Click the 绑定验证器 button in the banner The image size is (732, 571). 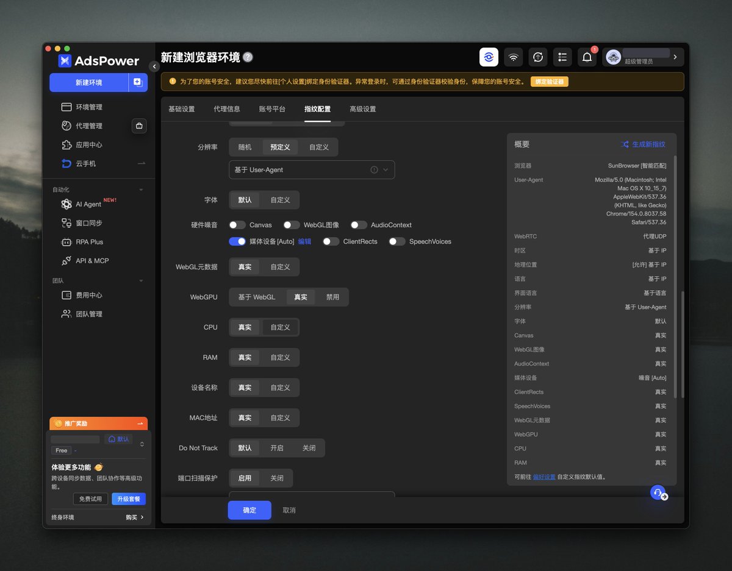point(550,82)
